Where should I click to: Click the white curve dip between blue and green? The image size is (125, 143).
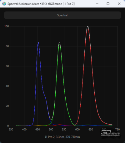pyautogui.click(x=51, y=119)
